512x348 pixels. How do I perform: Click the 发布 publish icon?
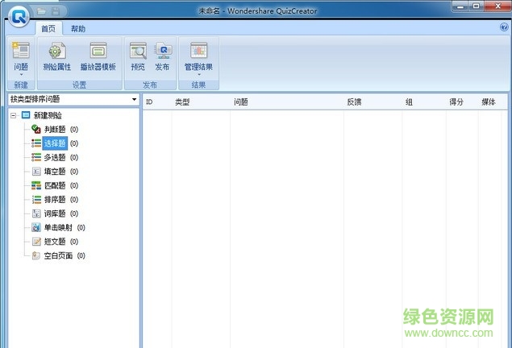[163, 51]
